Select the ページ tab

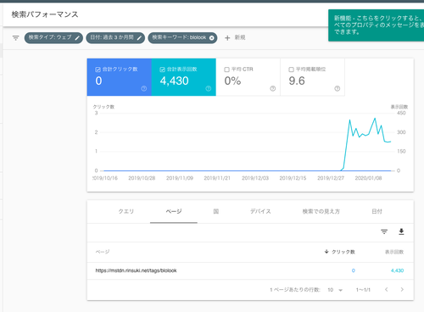174,211
